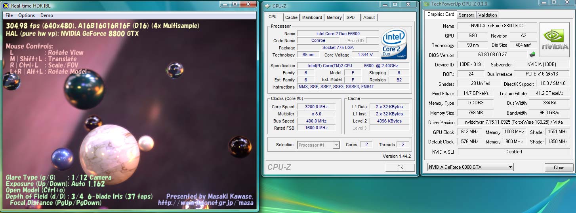The width and height of the screenshot is (576, 213).
Task: Click the Bandwidth value 96.3 GB/s
Action: 549,113
